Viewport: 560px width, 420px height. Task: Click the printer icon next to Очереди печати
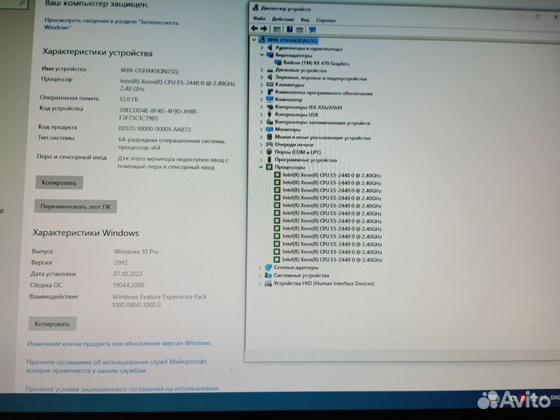point(270,145)
